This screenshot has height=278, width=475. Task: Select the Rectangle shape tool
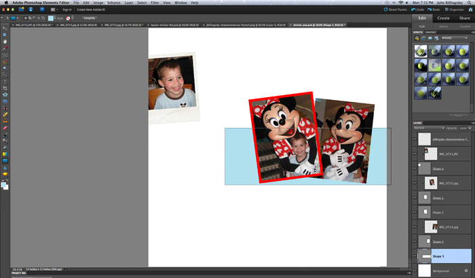click(5, 161)
